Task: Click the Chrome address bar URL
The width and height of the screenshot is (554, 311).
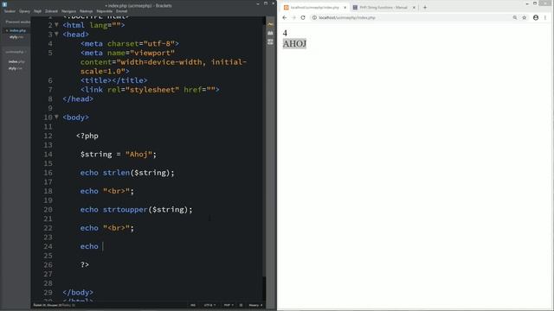Action: 347,17
